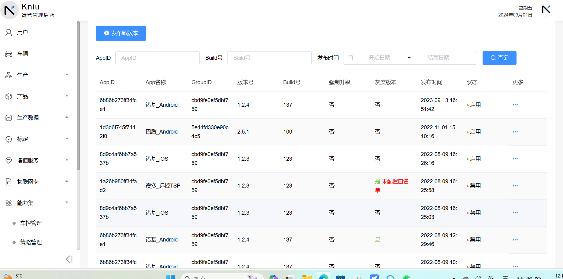The image size is (563, 279).
Task: Expand the 标定 menu arrow
Action: pyautogui.click(x=67, y=138)
